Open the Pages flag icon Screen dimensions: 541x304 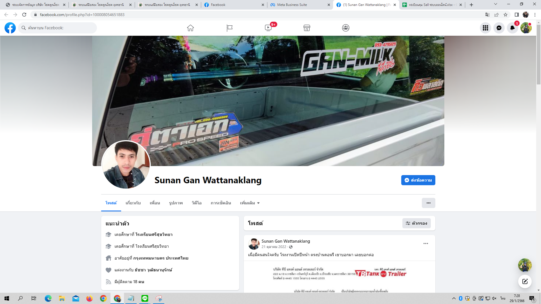pyautogui.click(x=229, y=28)
